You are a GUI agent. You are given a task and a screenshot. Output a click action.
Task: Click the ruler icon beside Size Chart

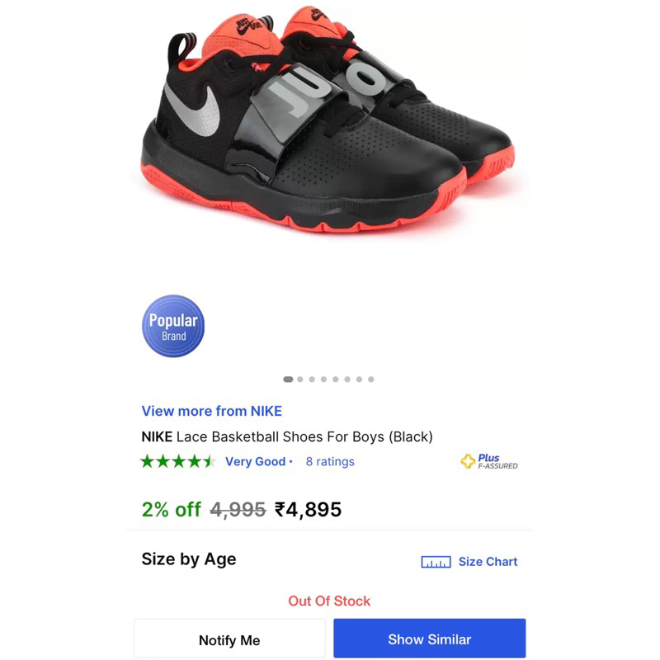(436, 562)
